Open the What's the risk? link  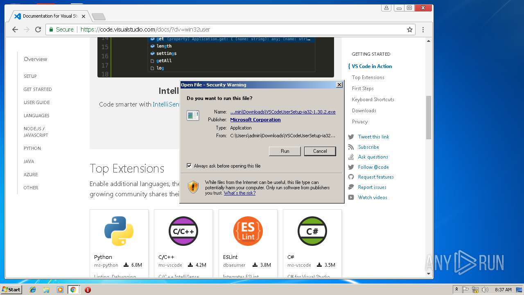239,193
